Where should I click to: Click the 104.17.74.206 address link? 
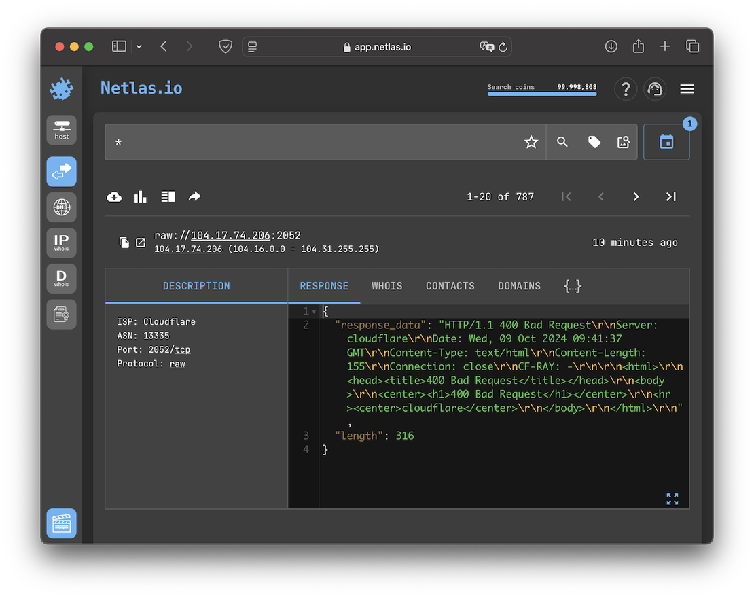231,236
